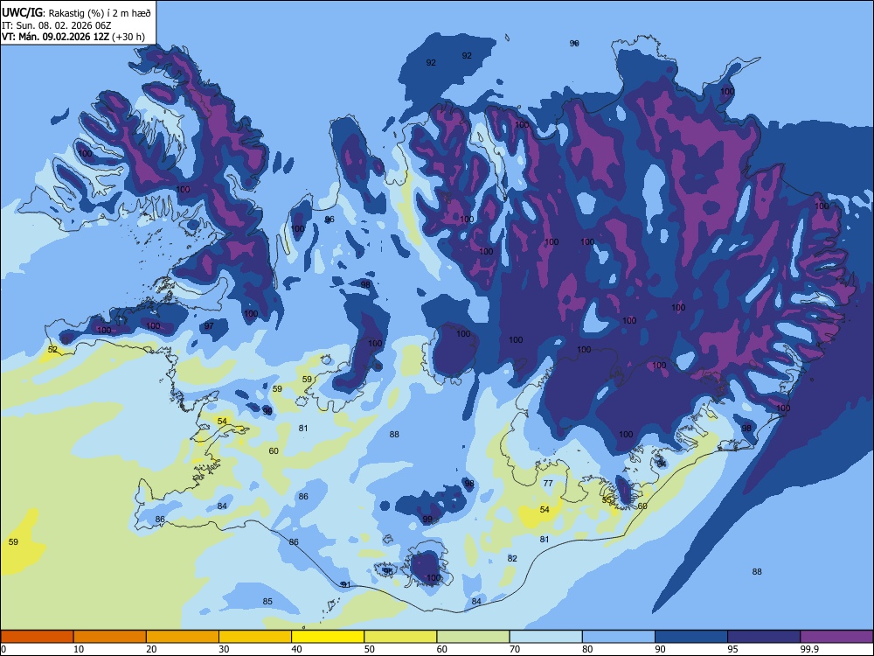Viewport: 874px width, 656px height.
Task: Click the init time line 'IT: Sun. 08. 02. 2026 06Z'
Action: pos(56,25)
